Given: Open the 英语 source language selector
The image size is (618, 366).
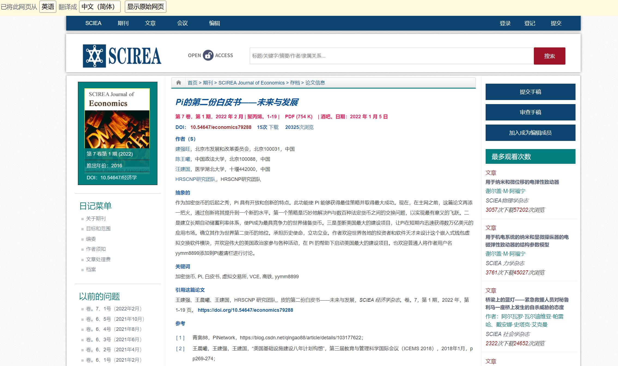Looking at the screenshot, I should click(48, 7).
